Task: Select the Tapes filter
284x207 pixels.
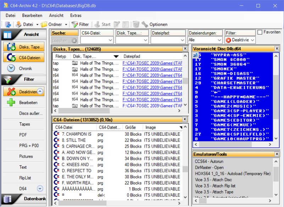Action: point(24,124)
